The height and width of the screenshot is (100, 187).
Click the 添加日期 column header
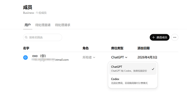(143, 48)
